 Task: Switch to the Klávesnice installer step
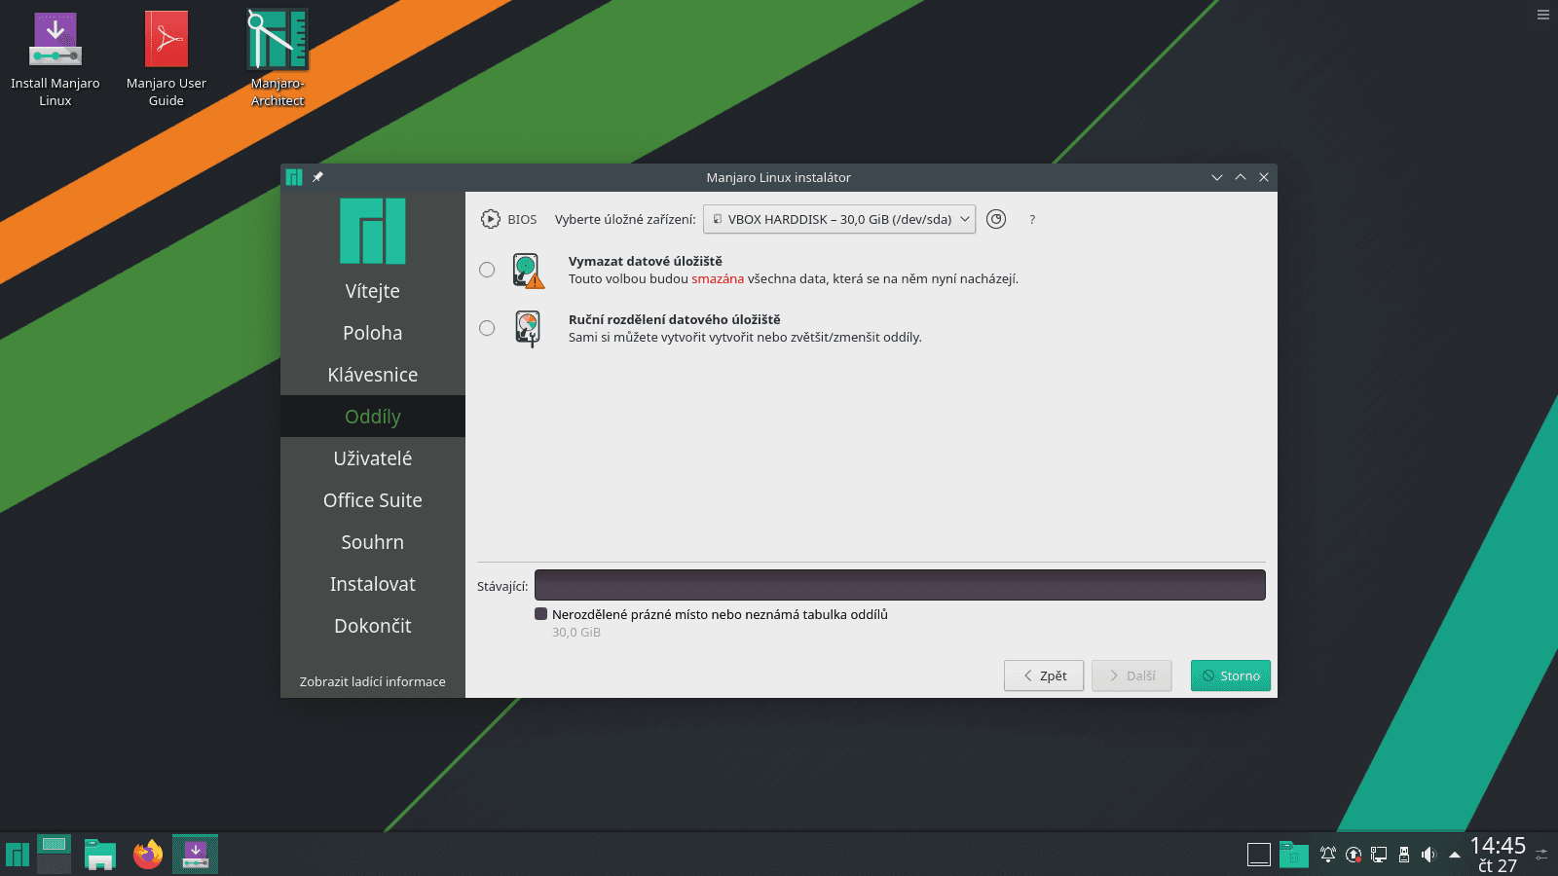click(372, 374)
